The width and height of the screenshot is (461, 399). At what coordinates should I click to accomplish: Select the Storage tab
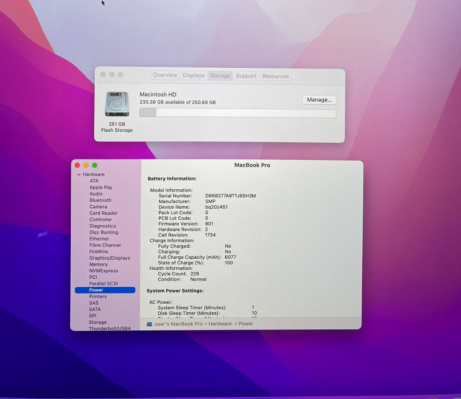pos(220,76)
